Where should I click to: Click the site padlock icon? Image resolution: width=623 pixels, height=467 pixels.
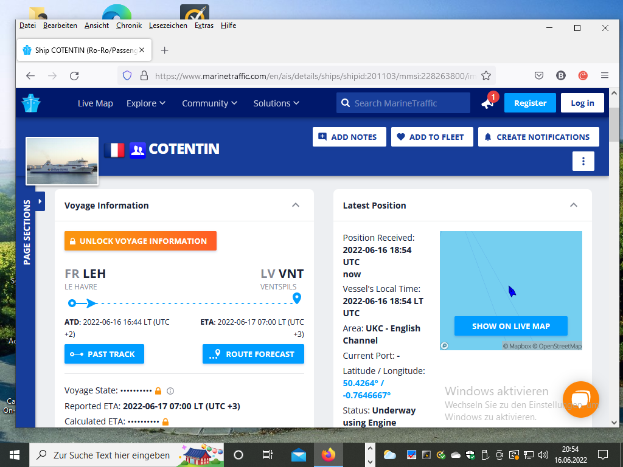pyautogui.click(x=144, y=76)
